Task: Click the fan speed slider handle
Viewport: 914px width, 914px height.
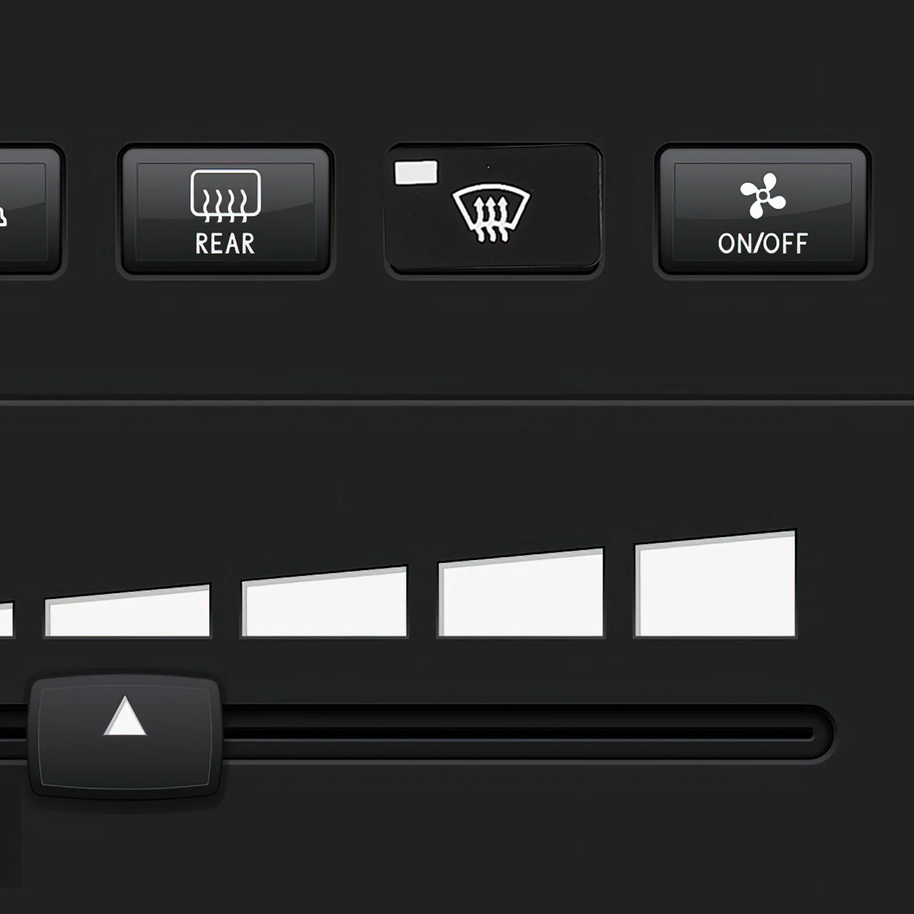Action: coord(125,736)
